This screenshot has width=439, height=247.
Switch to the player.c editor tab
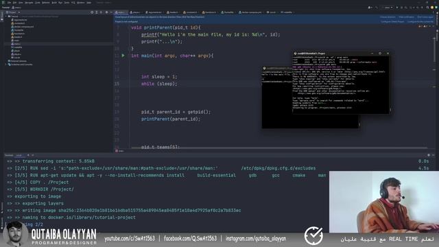[135, 12]
